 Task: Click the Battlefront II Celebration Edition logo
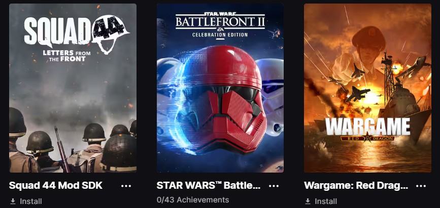[x=220, y=25]
